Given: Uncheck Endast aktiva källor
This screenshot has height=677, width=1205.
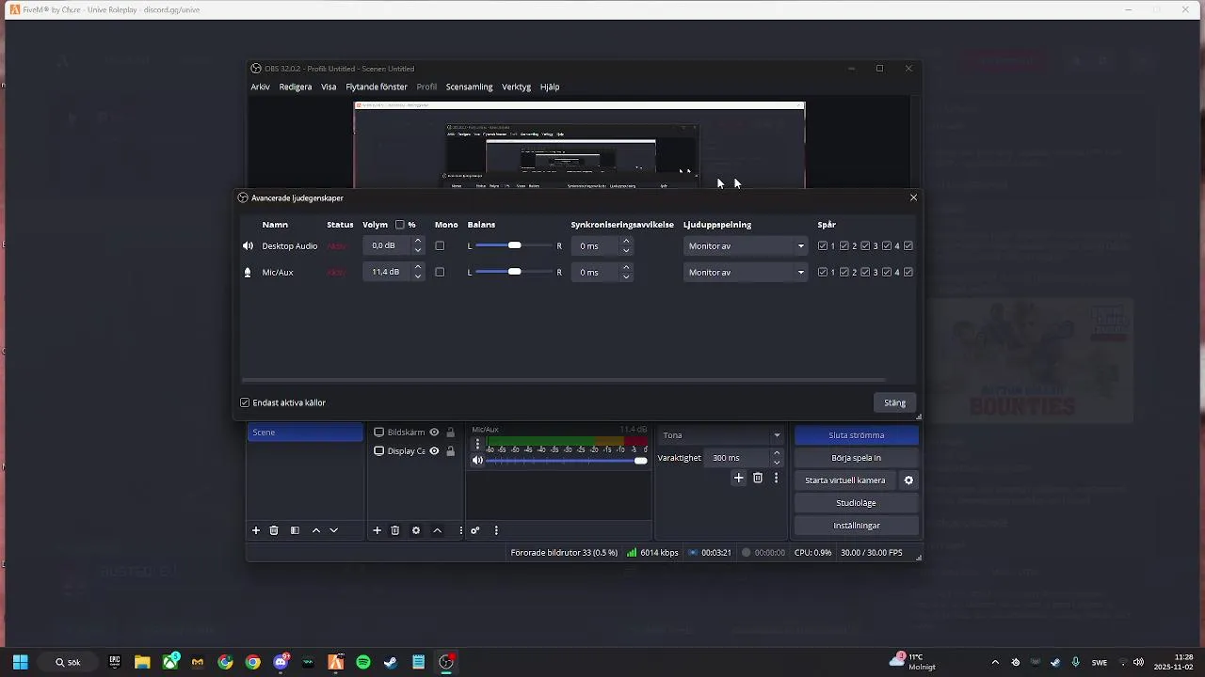Looking at the screenshot, I should [x=245, y=402].
